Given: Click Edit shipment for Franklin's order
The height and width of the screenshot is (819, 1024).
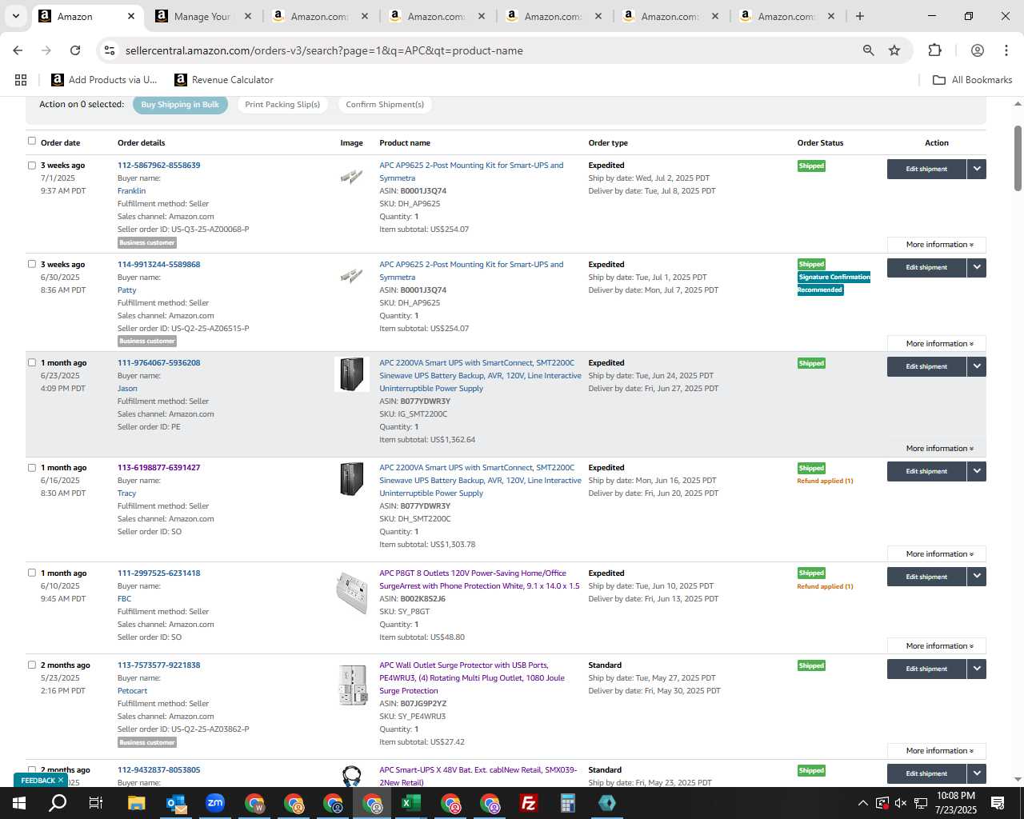Looking at the screenshot, I should click(926, 169).
